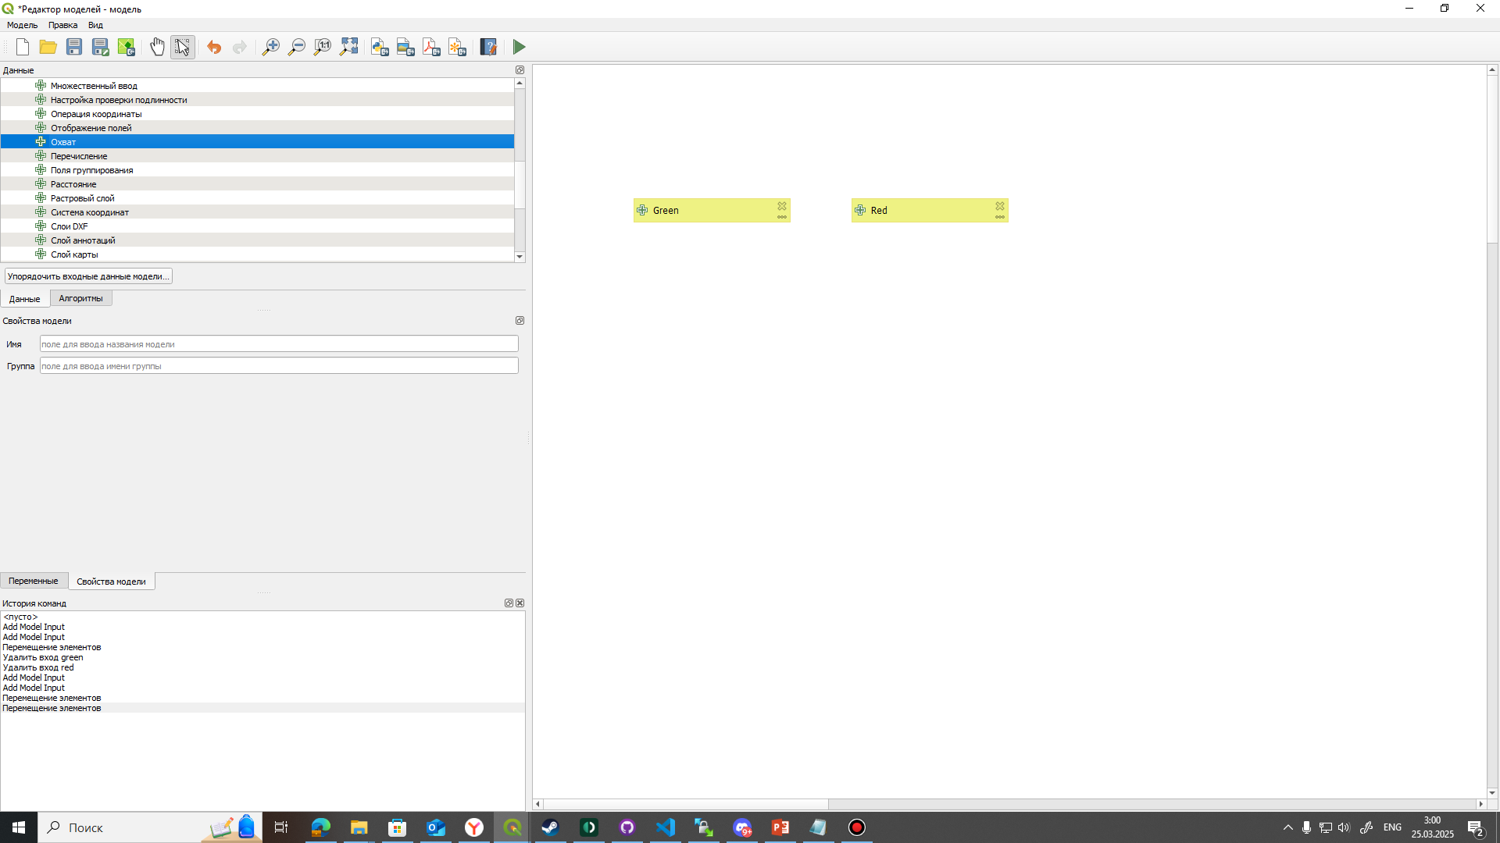This screenshot has width=1500, height=843.
Task: Select the Свойства модели tab
Action: [111, 582]
